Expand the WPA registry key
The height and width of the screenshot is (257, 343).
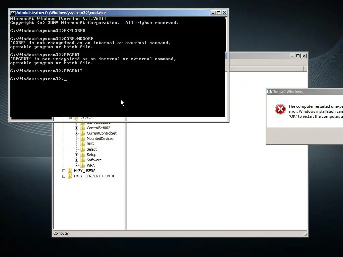pyautogui.click(x=76, y=165)
